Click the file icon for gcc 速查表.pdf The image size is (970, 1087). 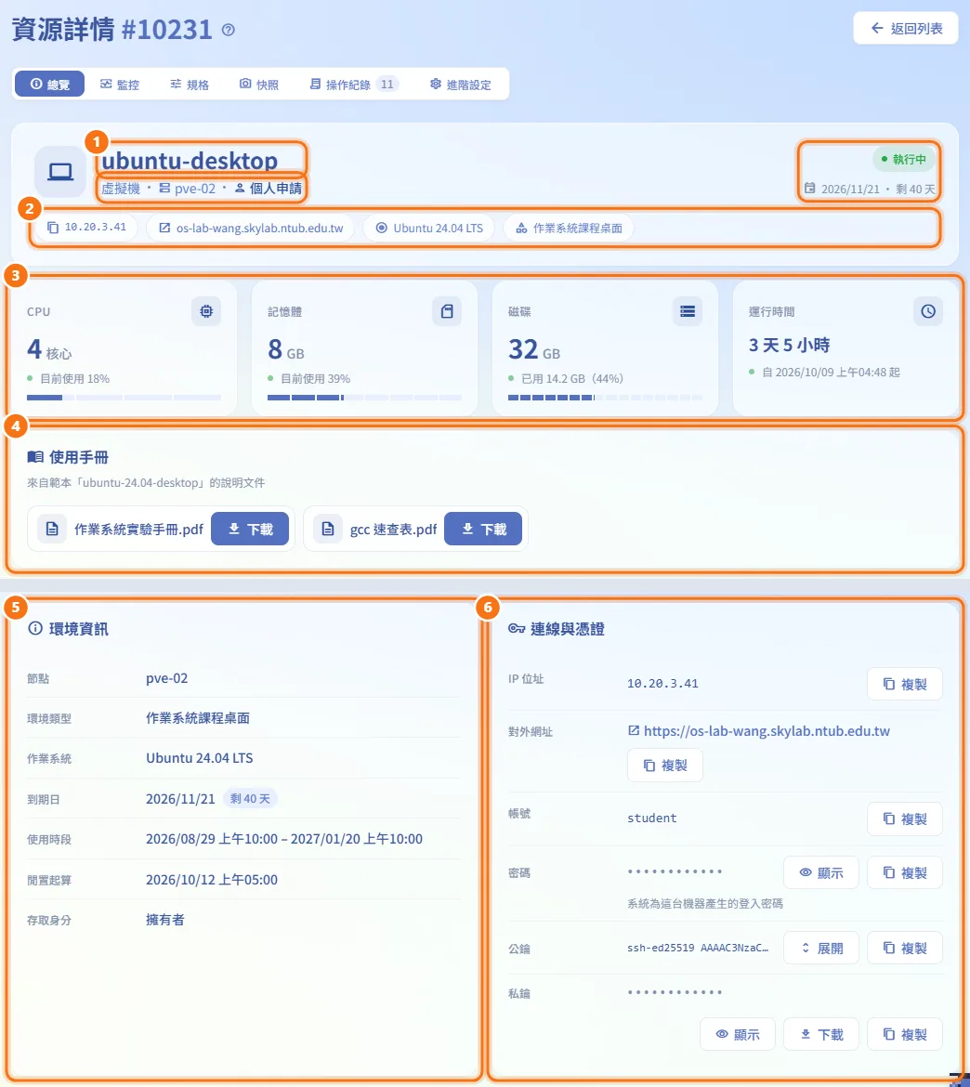pos(328,529)
